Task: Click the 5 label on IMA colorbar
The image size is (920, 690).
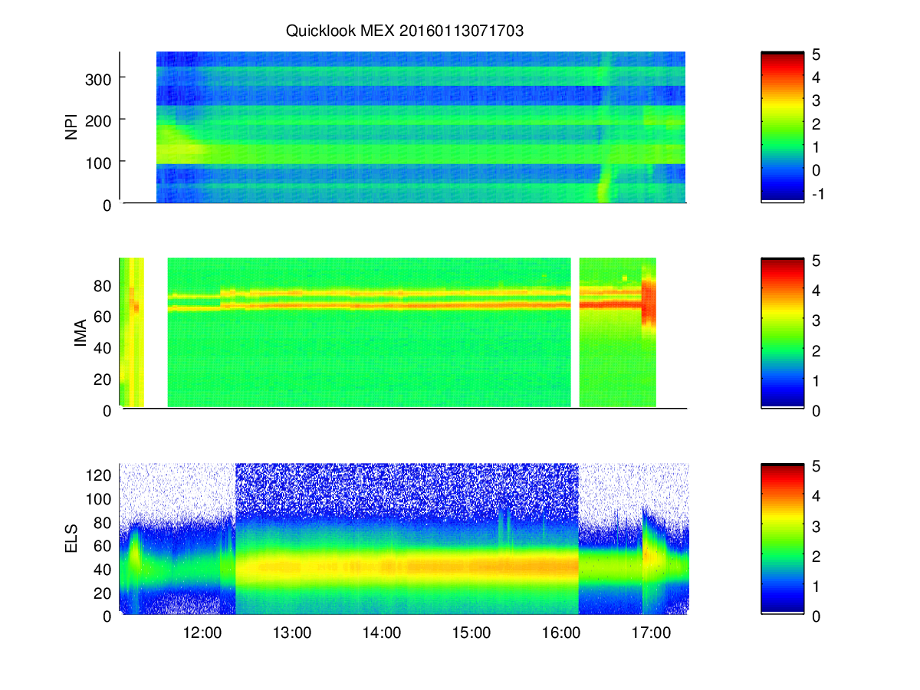Action: point(816,260)
